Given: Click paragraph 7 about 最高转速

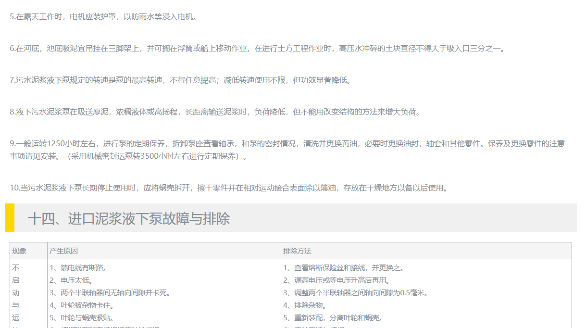Looking at the screenshot, I should click(x=181, y=80).
